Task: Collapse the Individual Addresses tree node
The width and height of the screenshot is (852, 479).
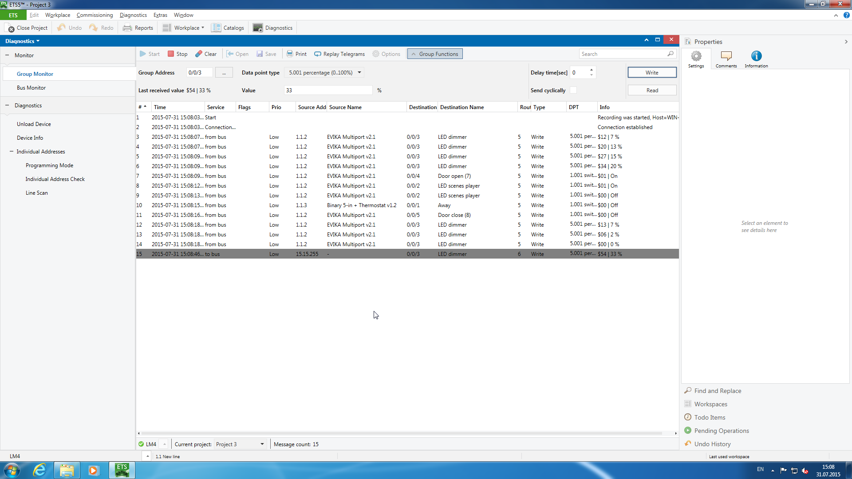Action: pos(12,151)
